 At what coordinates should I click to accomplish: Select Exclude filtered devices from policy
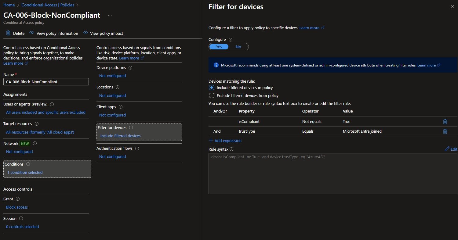click(212, 95)
